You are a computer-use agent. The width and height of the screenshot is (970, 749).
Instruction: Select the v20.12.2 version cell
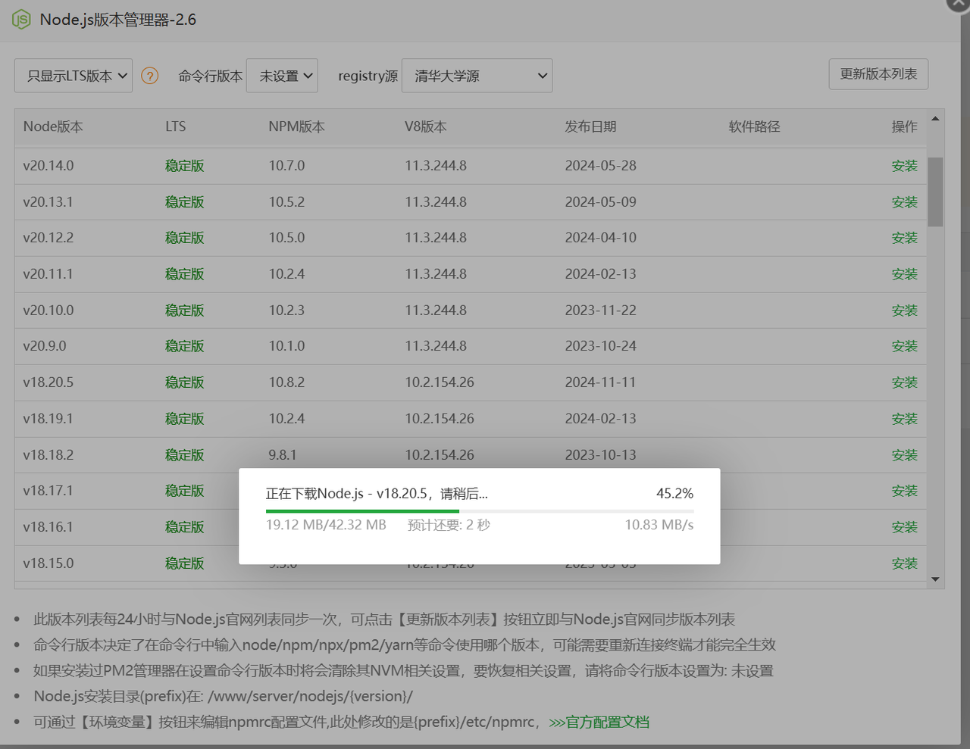click(x=48, y=238)
